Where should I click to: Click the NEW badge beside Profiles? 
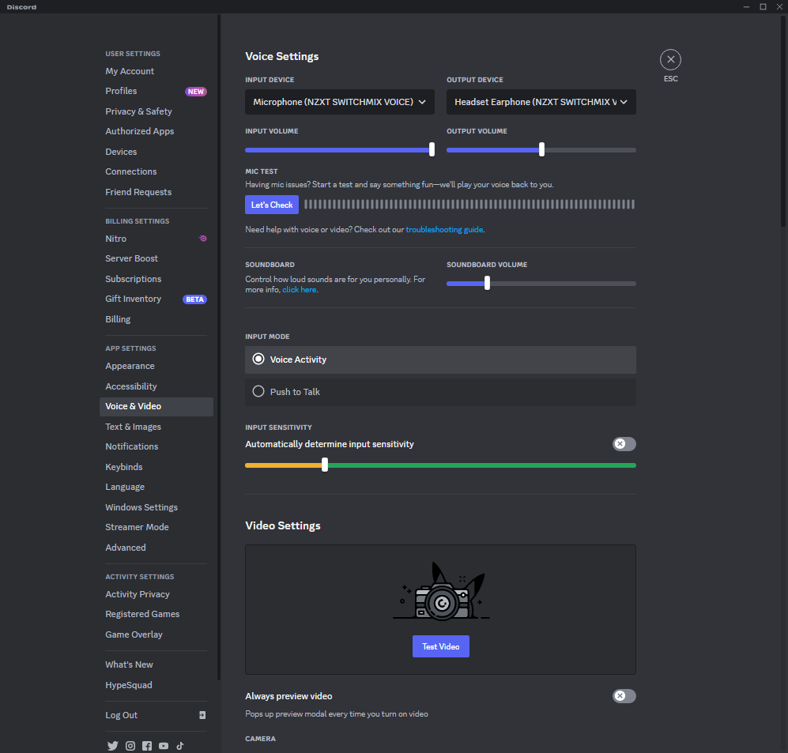click(196, 92)
